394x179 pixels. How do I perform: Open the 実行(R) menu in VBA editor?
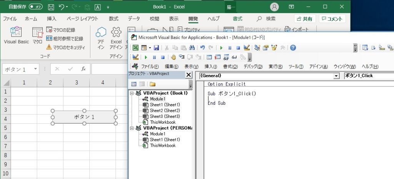click(x=275, y=66)
